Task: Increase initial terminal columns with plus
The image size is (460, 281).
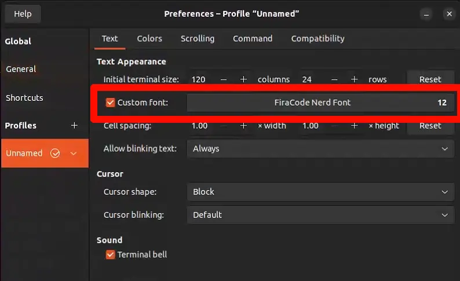Action: (x=244, y=79)
